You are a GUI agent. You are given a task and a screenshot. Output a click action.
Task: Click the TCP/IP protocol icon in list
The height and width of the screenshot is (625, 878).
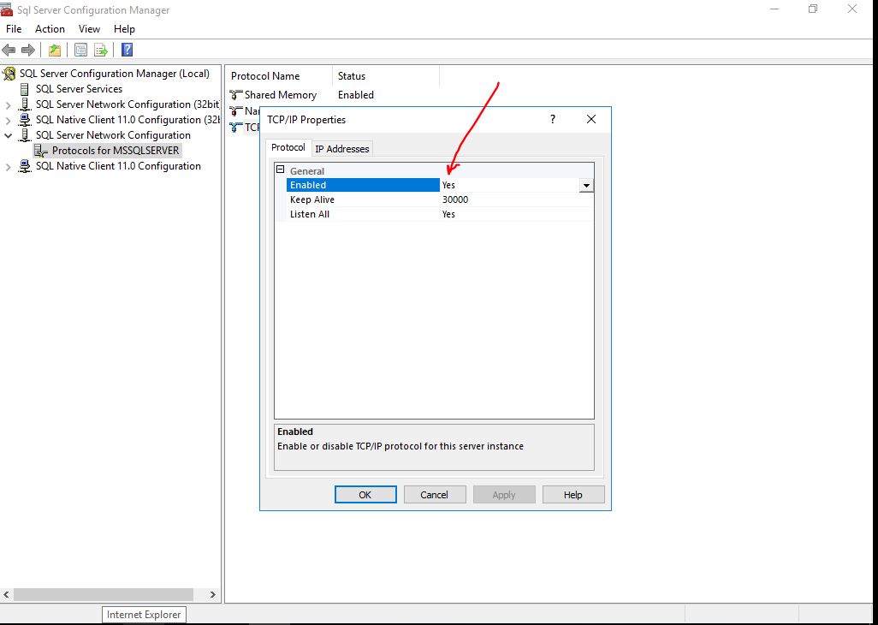click(x=236, y=127)
